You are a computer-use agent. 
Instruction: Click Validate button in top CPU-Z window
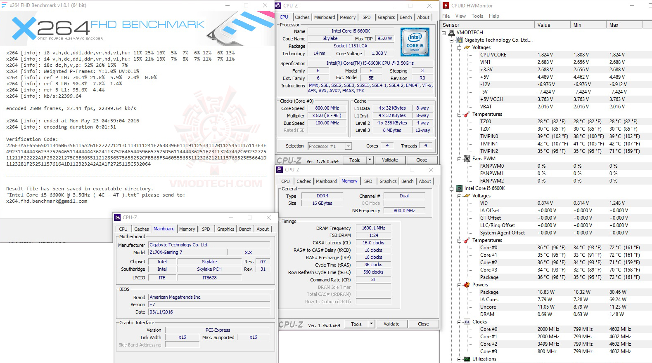[390, 160]
